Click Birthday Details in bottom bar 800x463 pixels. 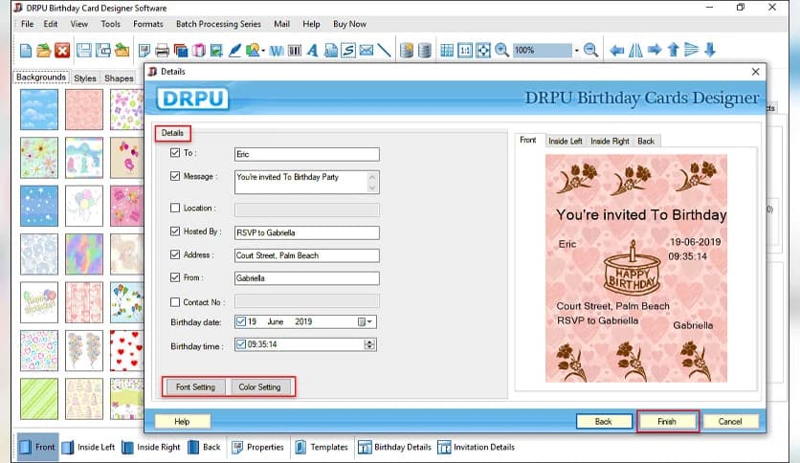coord(395,447)
